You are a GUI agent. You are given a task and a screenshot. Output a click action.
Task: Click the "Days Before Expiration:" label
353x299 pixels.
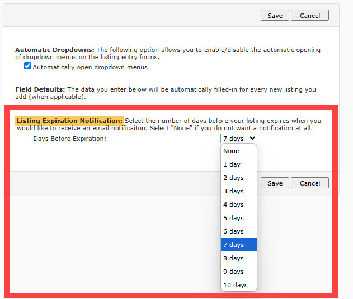pos(69,139)
